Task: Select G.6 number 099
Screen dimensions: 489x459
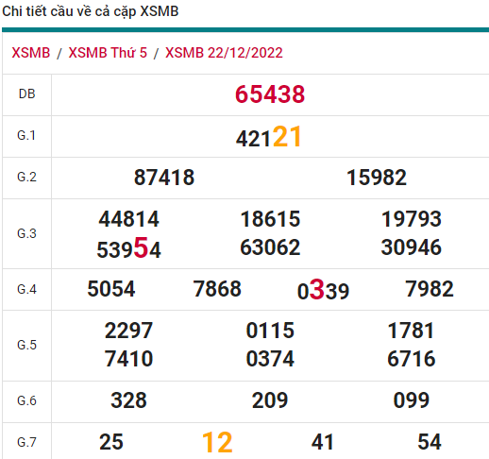Action: (412, 400)
